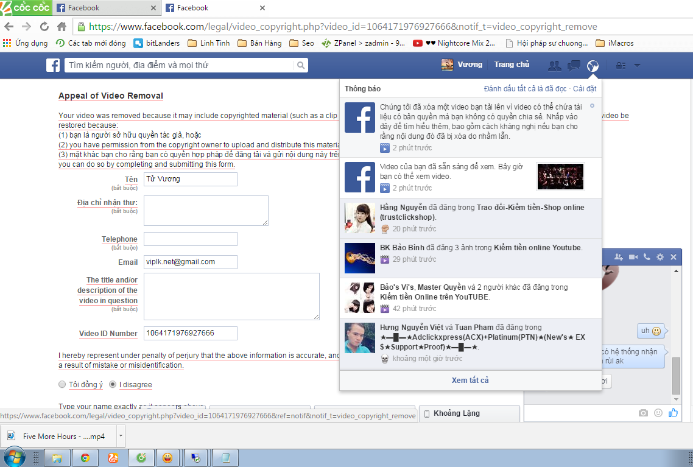693x467 pixels.
Task: Expand the downloaded mp4 file options arrow
Action: 121,436
